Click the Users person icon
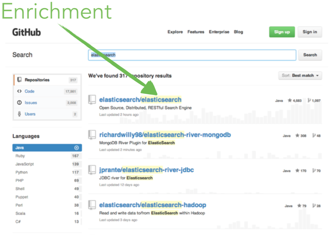 click(19, 114)
